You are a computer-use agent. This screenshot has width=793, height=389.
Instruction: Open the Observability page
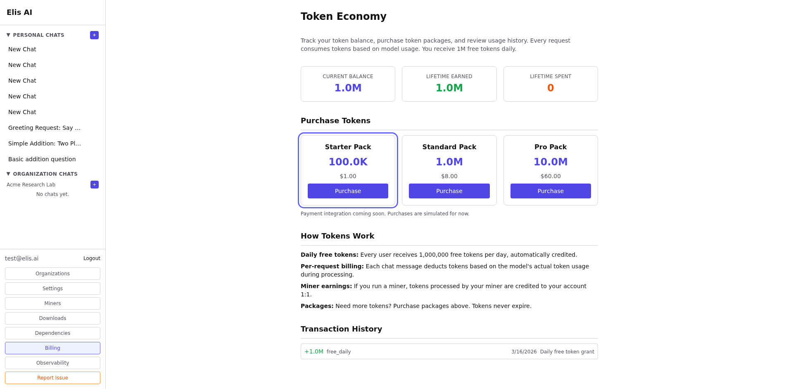[x=52, y=363]
